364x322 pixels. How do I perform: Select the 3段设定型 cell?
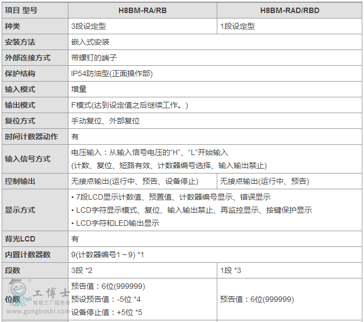[x=88, y=26]
